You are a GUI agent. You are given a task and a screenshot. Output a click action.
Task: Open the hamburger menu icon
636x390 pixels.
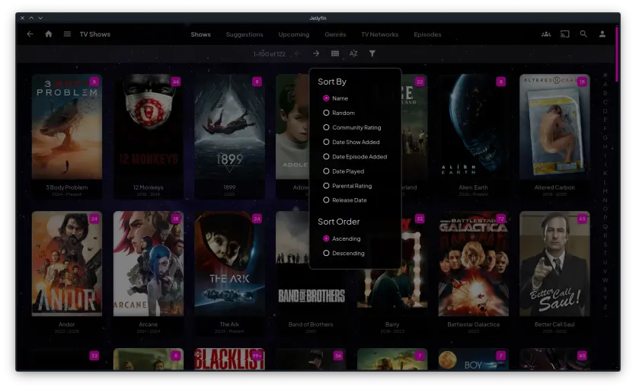pos(67,34)
